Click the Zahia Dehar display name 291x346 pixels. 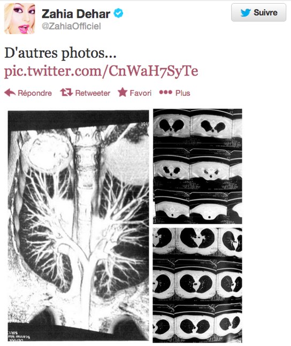(x=76, y=14)
